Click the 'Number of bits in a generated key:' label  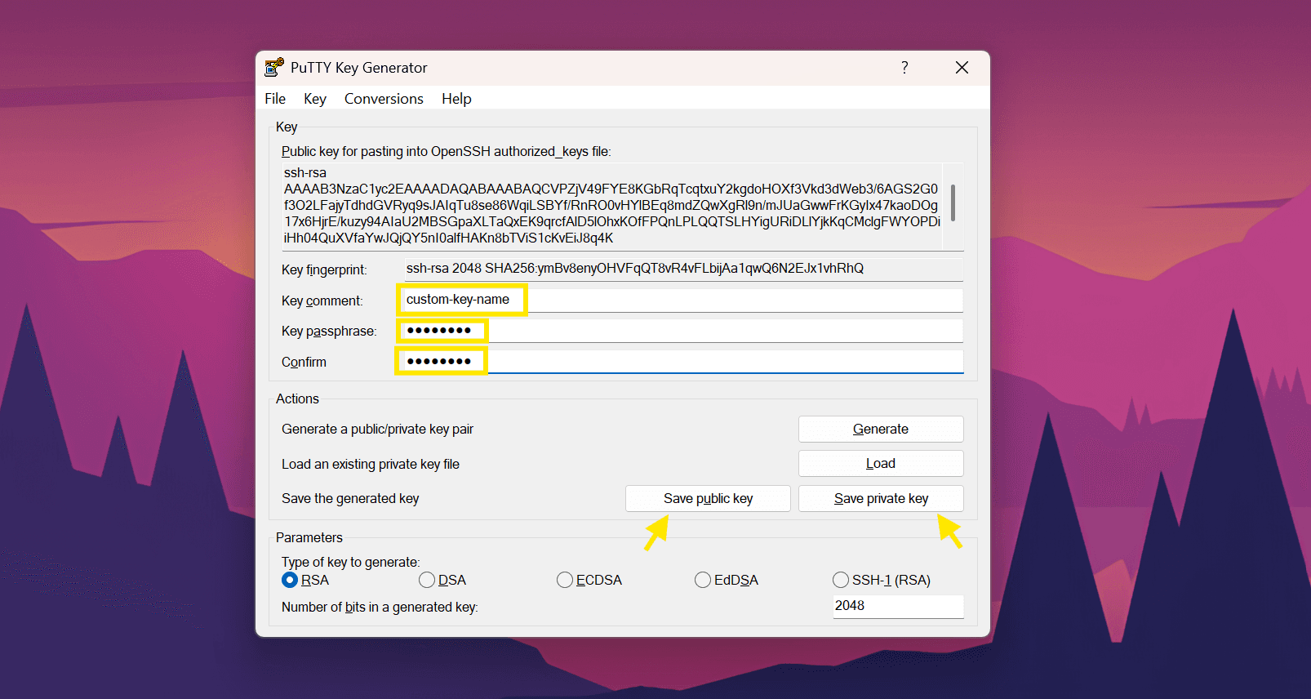(x=380, y=607)
